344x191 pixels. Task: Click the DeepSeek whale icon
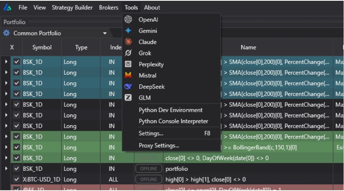coord(128,87)
